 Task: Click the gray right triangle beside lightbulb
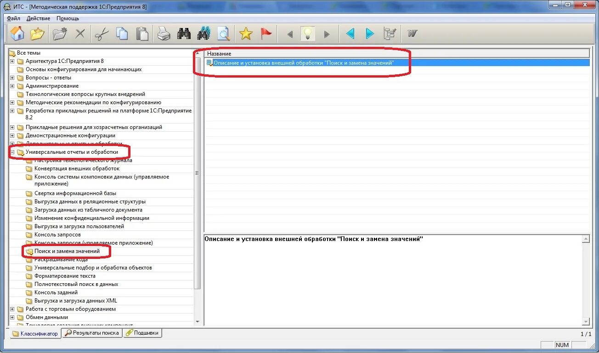[327, 34]
